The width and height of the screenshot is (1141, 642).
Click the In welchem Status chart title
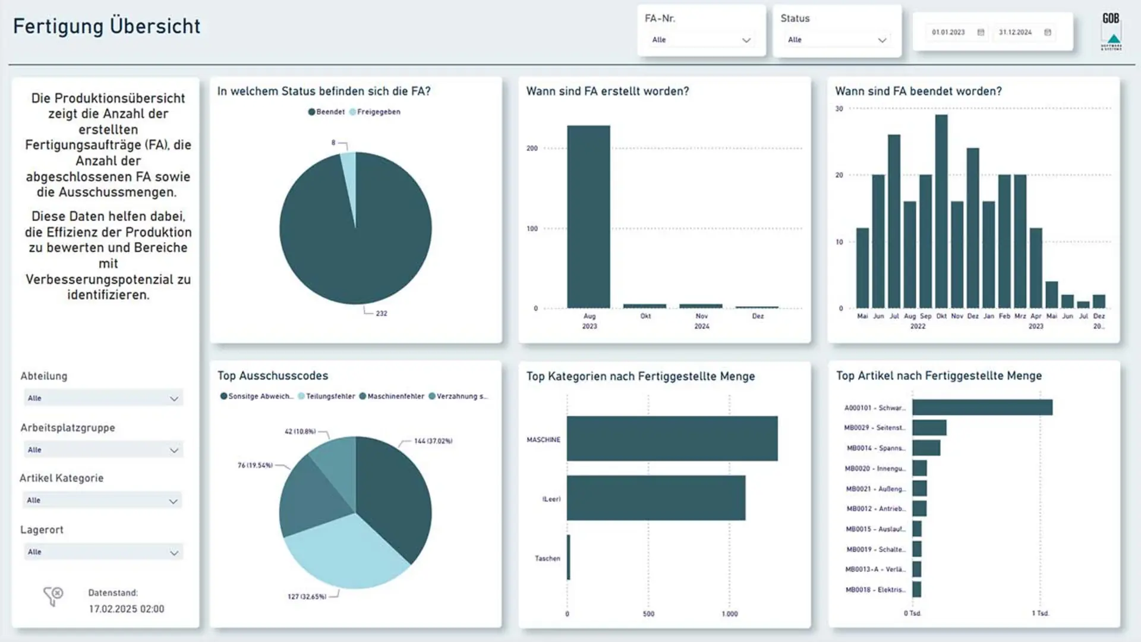coord(324,92)
